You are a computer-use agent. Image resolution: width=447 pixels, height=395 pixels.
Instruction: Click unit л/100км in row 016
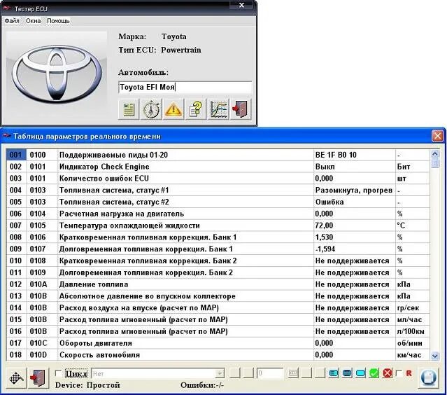pos(411,331)
